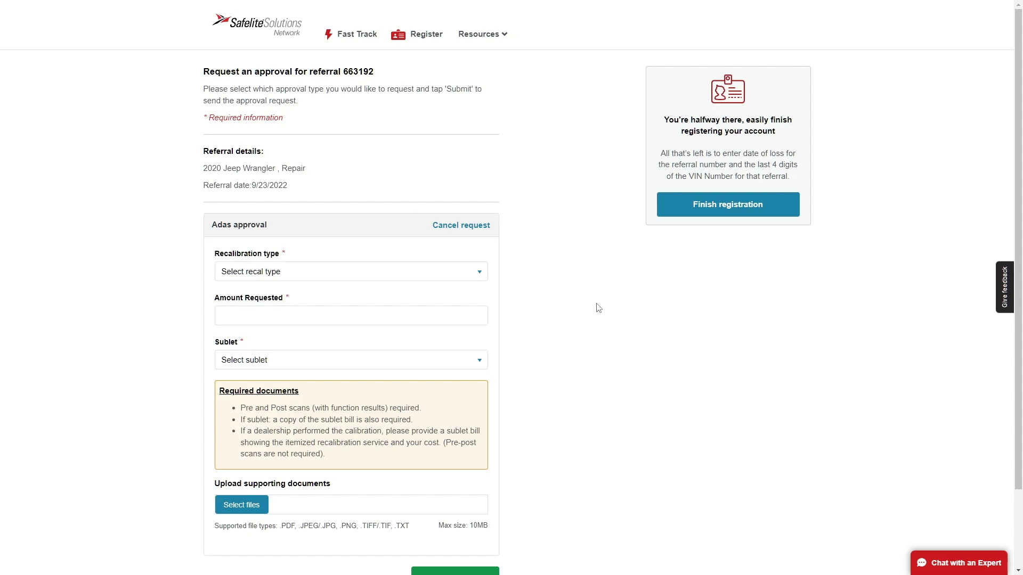Click the page vertical scrollbar
The width and height of the screenshot is (1023, 575).
click(1018, 266)
